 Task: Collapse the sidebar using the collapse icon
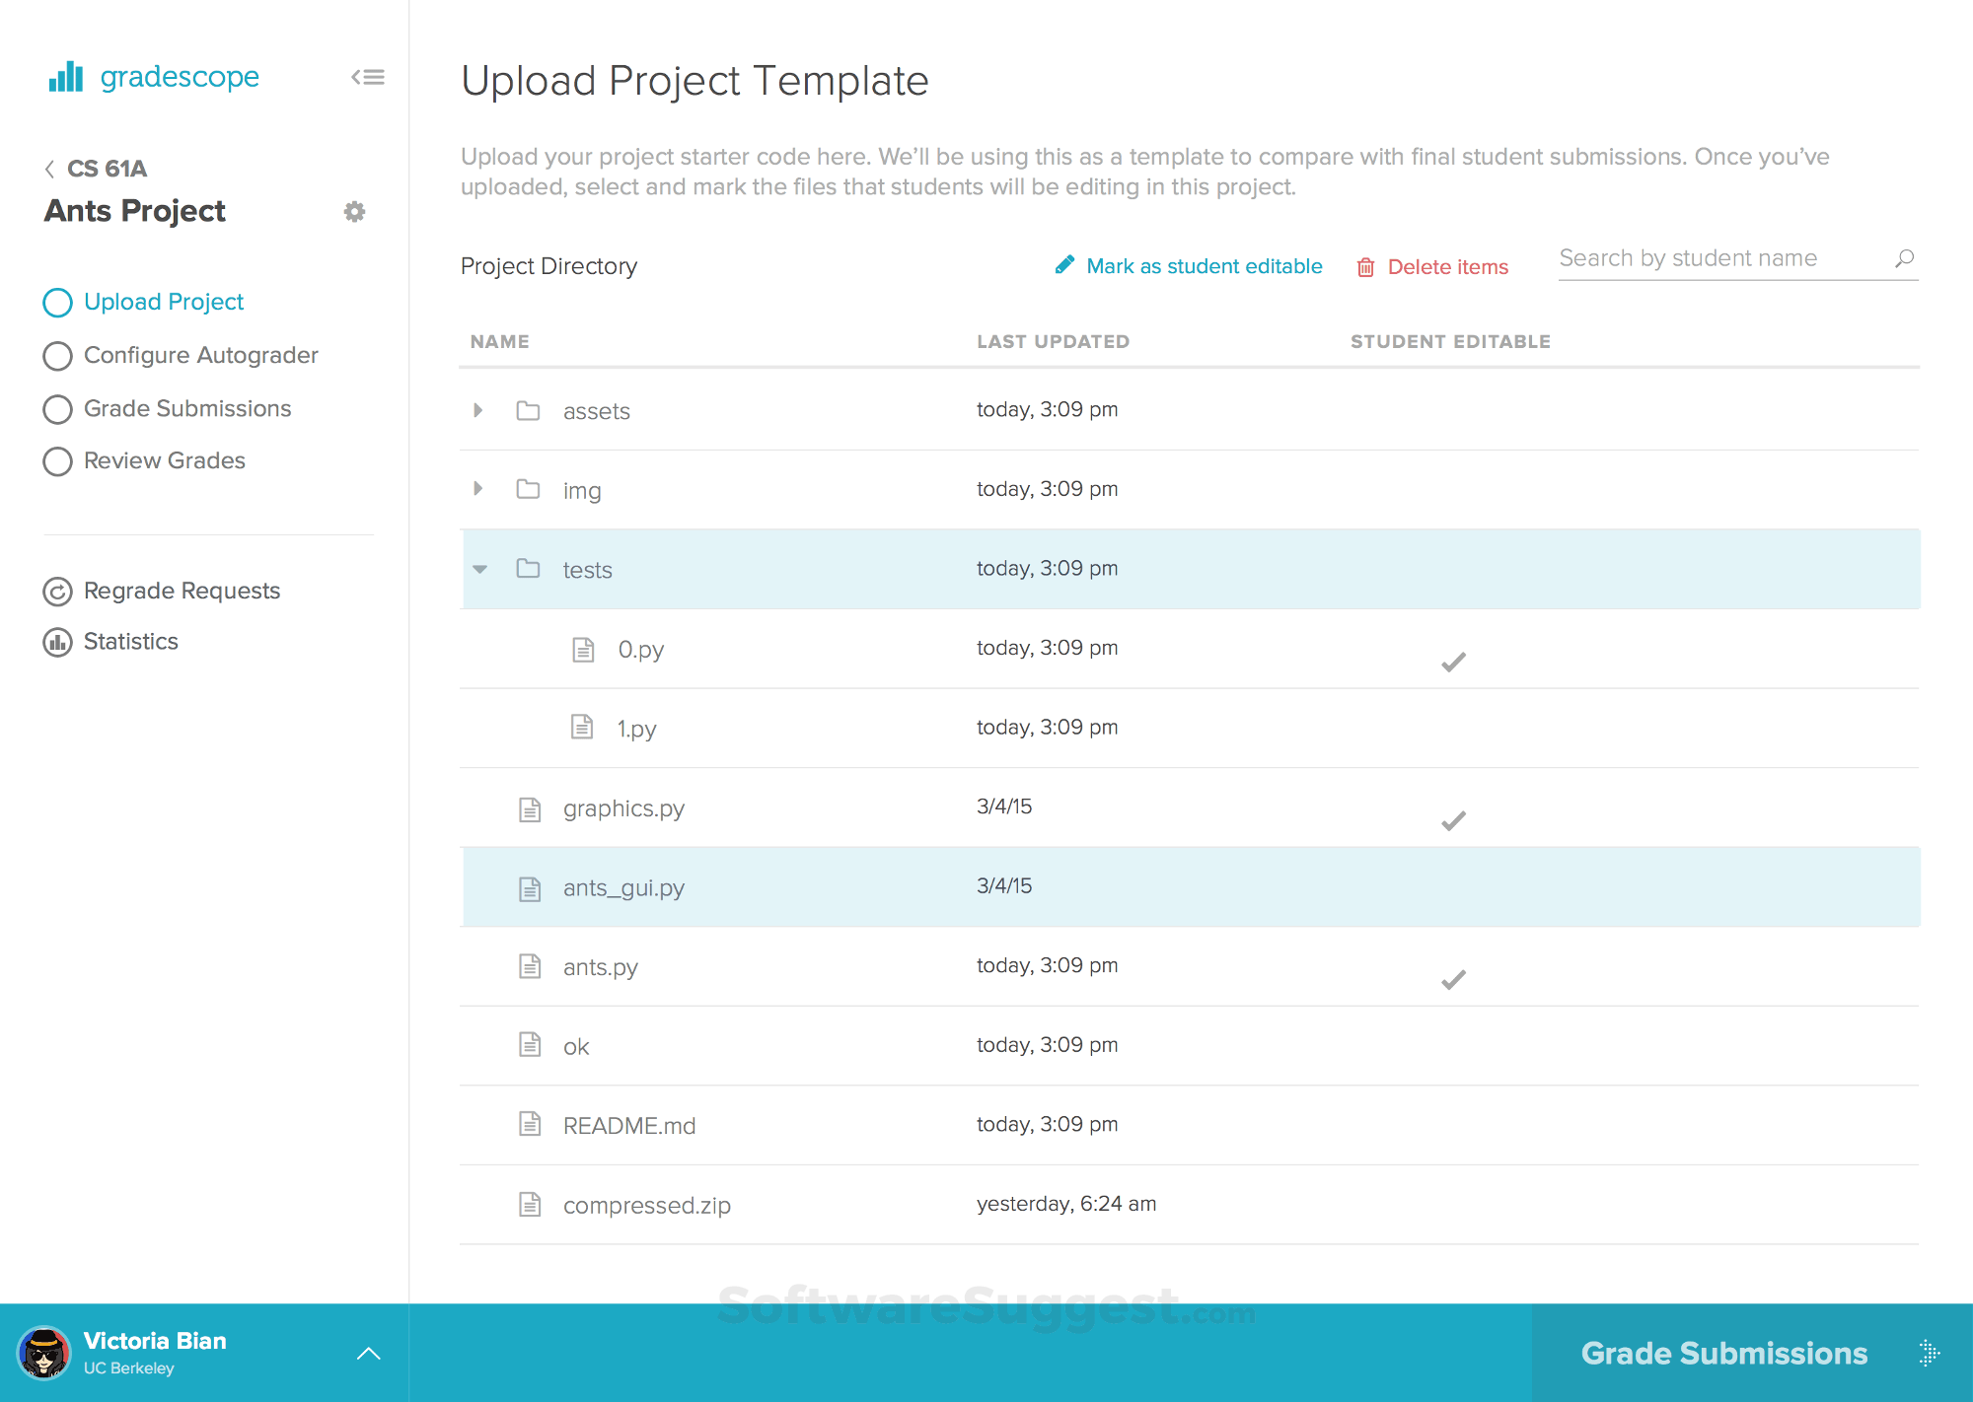tap(367, 77)
